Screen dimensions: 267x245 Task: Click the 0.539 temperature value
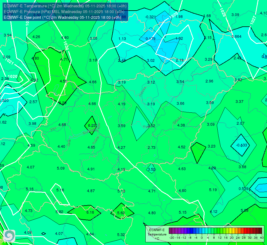[x=244, y=189]
